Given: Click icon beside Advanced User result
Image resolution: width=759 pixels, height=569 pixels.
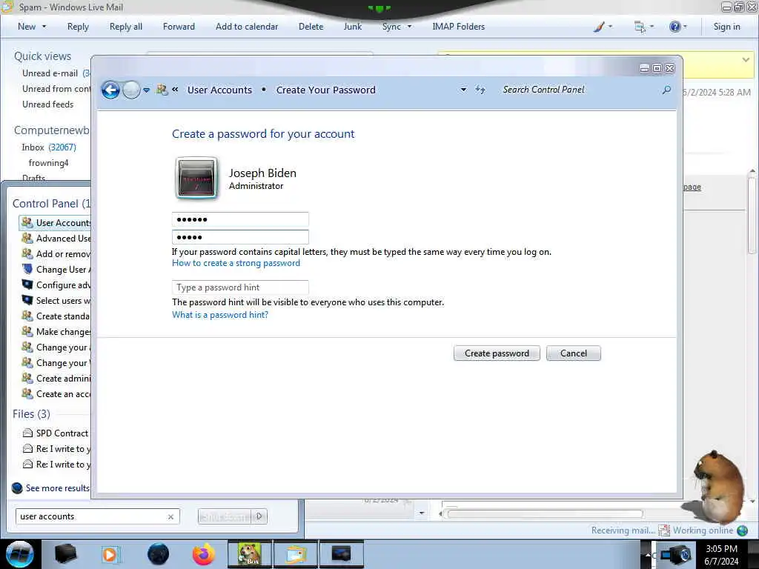Looking at the screenshot, I should point(27,239).
